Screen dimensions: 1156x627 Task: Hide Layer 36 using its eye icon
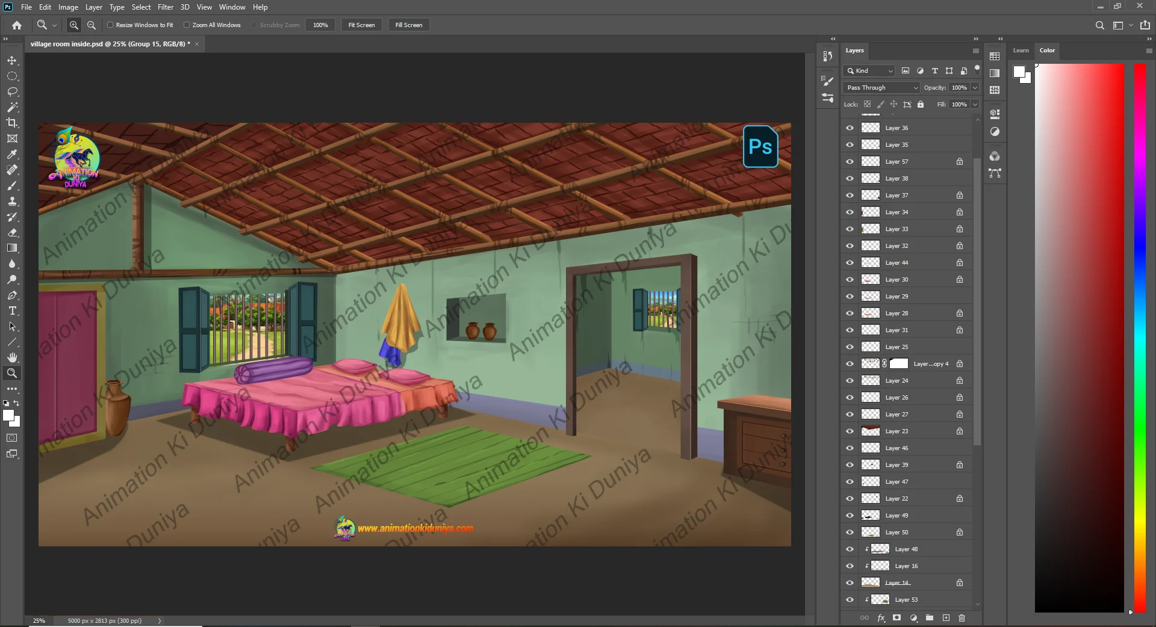click(850, 128)
